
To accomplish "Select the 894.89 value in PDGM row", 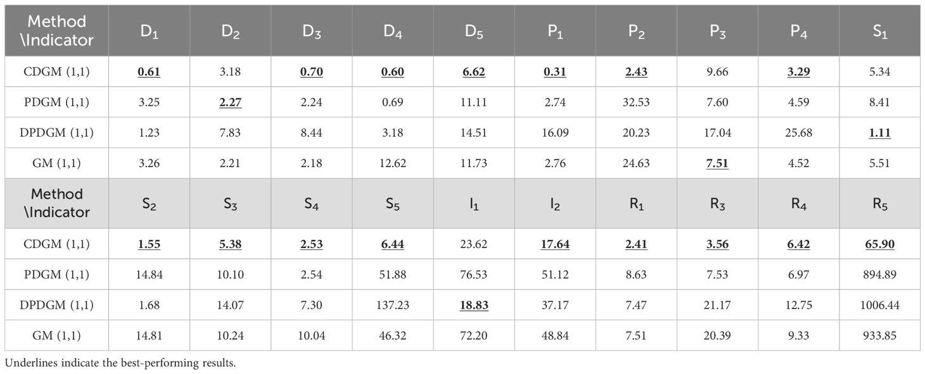I will point(879,275).
